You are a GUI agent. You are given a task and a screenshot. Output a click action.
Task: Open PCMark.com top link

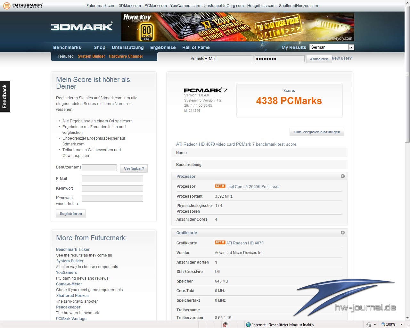tap(156, 6)
